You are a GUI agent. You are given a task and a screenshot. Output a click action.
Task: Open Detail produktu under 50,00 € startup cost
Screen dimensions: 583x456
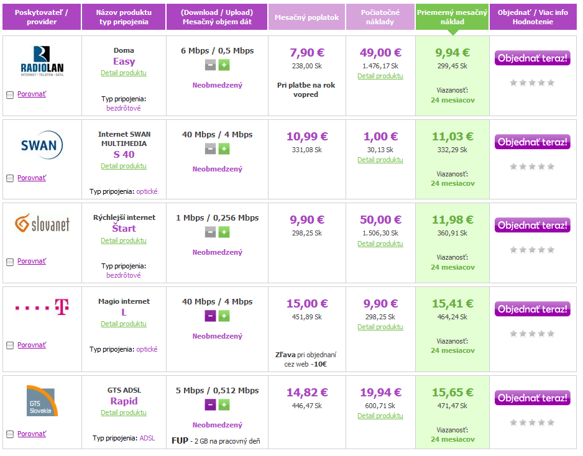[380, 244]
